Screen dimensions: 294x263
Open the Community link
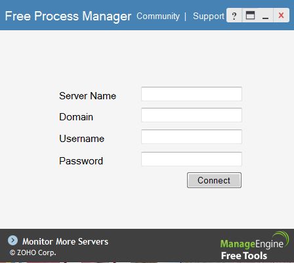(158, 16)
